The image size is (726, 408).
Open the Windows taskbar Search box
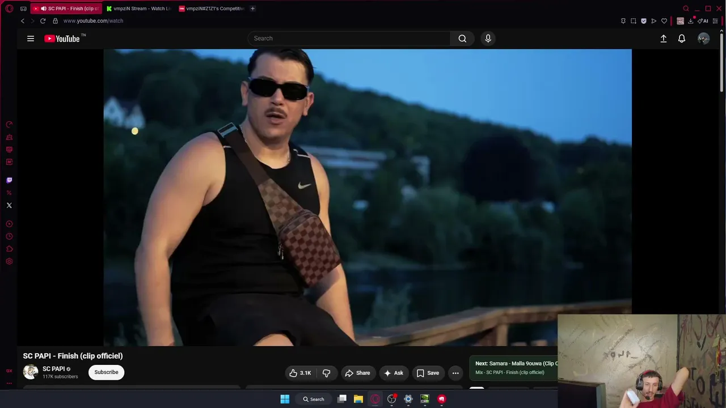(x=314, y=399)
